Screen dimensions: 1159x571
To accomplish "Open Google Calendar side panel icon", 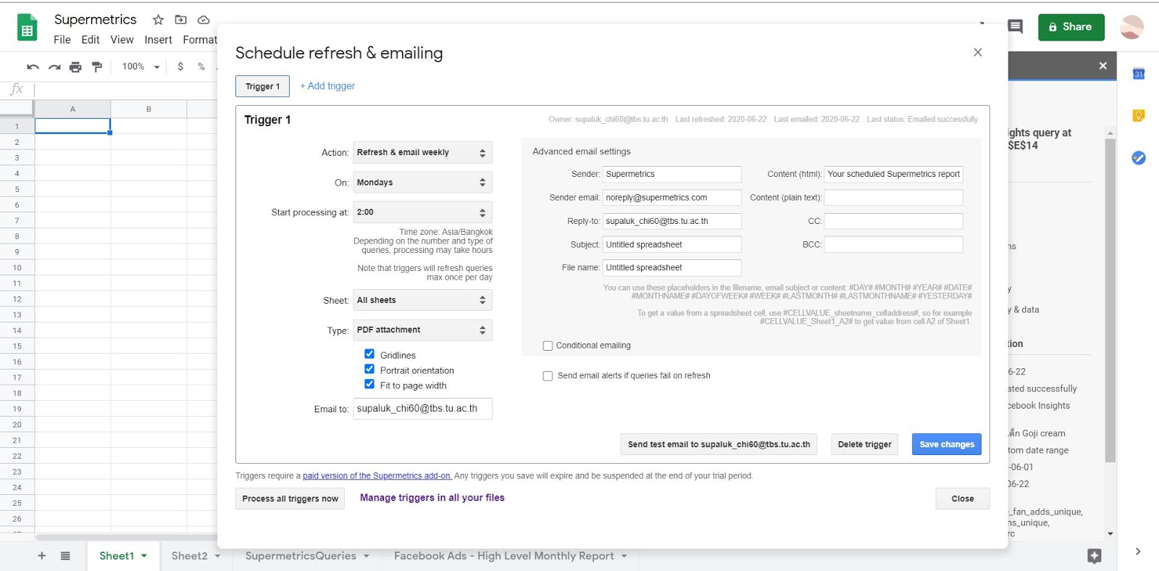I will click(1139, 74).
